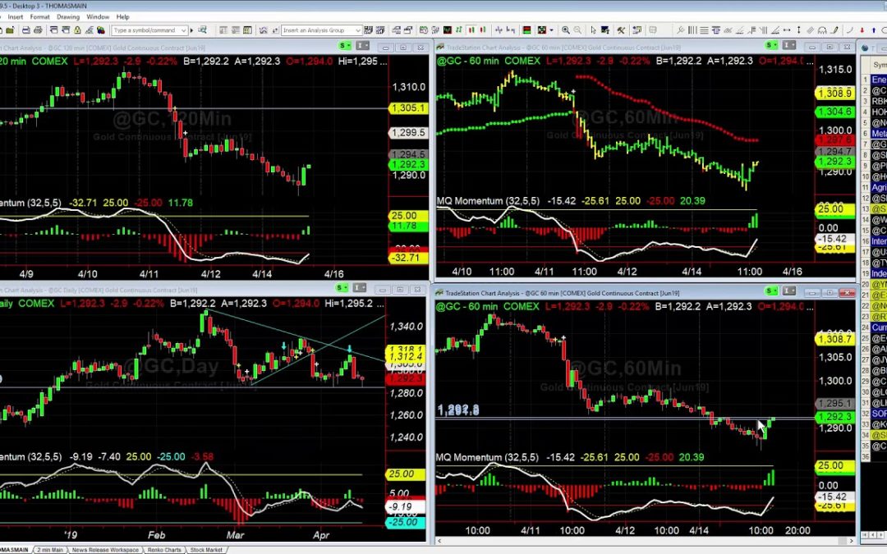Open the Drawing menu
The image size is (887, 554).
pos(68,17)
